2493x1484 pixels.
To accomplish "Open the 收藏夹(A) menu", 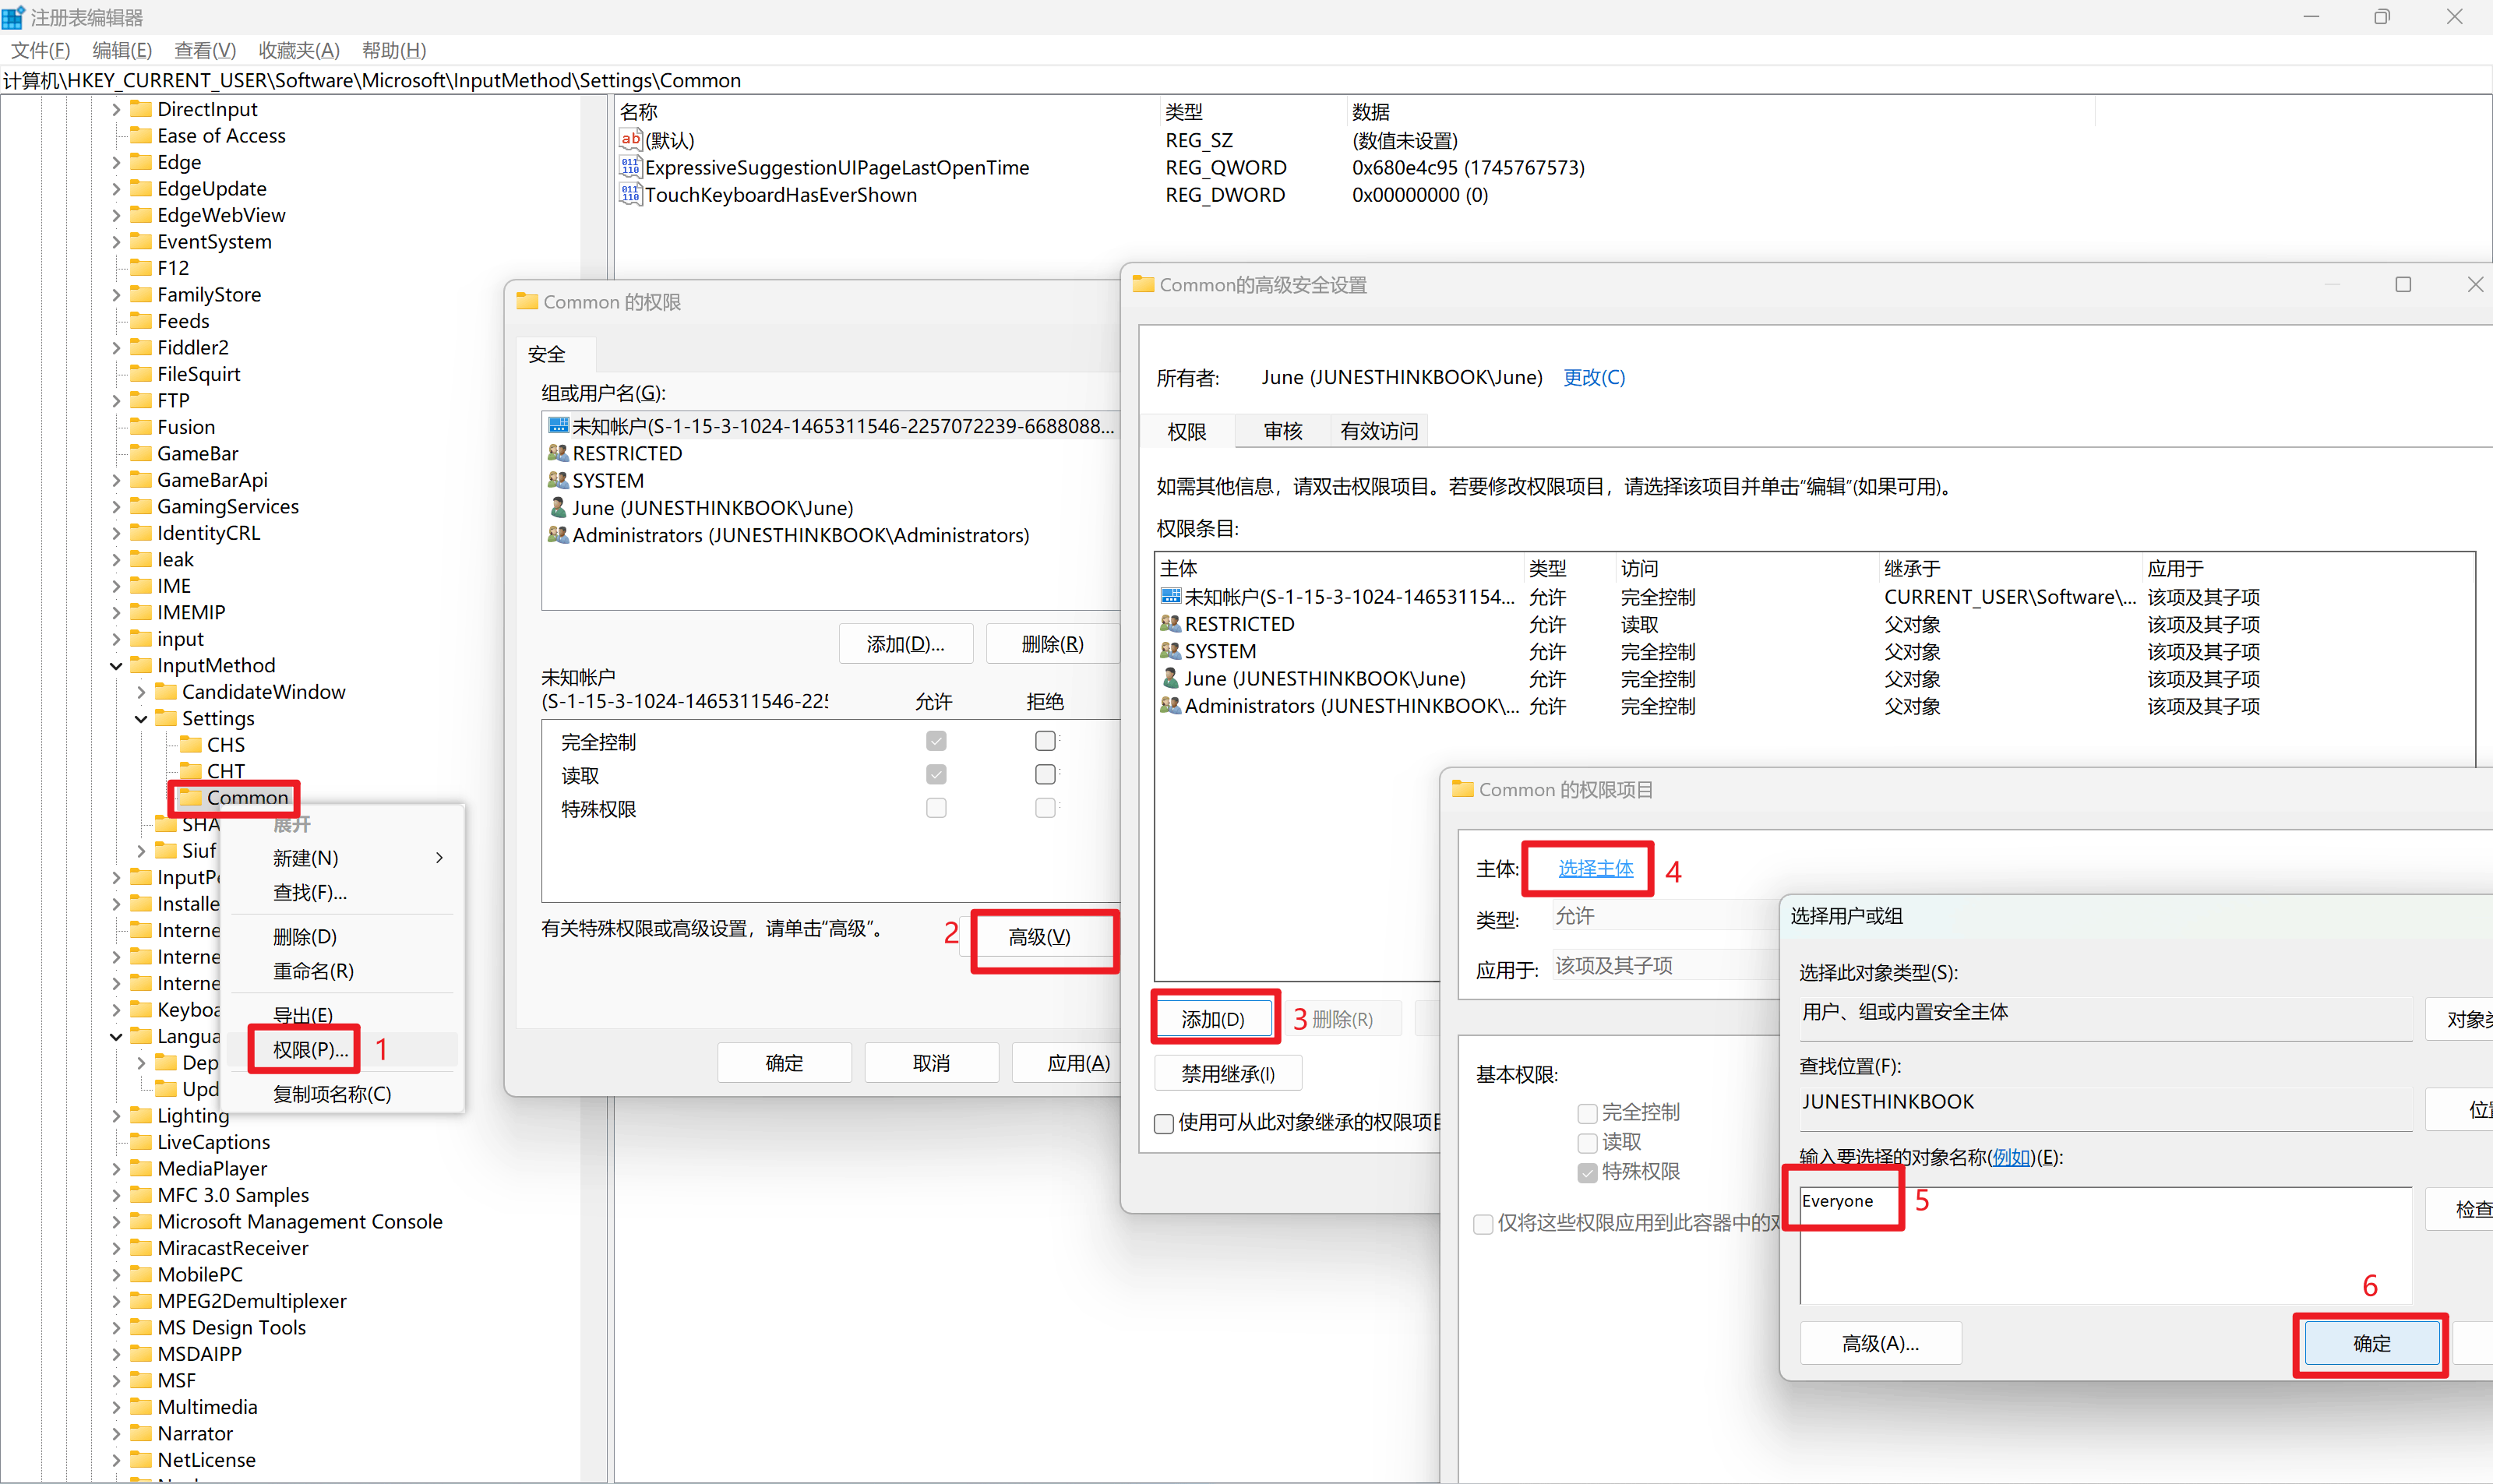I will [x=298, y=50].
